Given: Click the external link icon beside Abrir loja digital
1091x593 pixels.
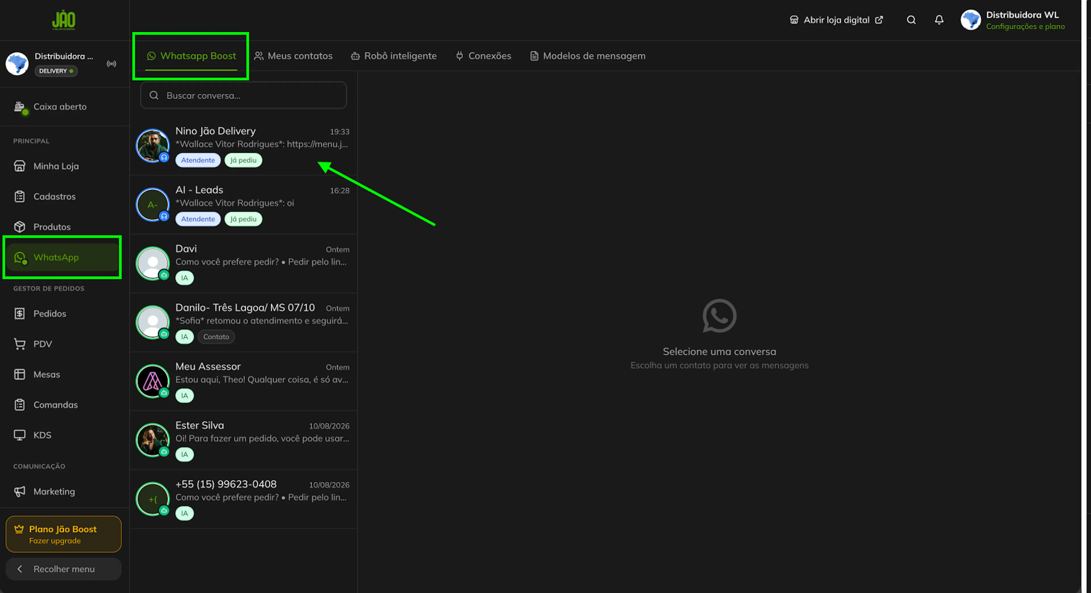Looking at the screenshot, I should (x=879, y=20).
